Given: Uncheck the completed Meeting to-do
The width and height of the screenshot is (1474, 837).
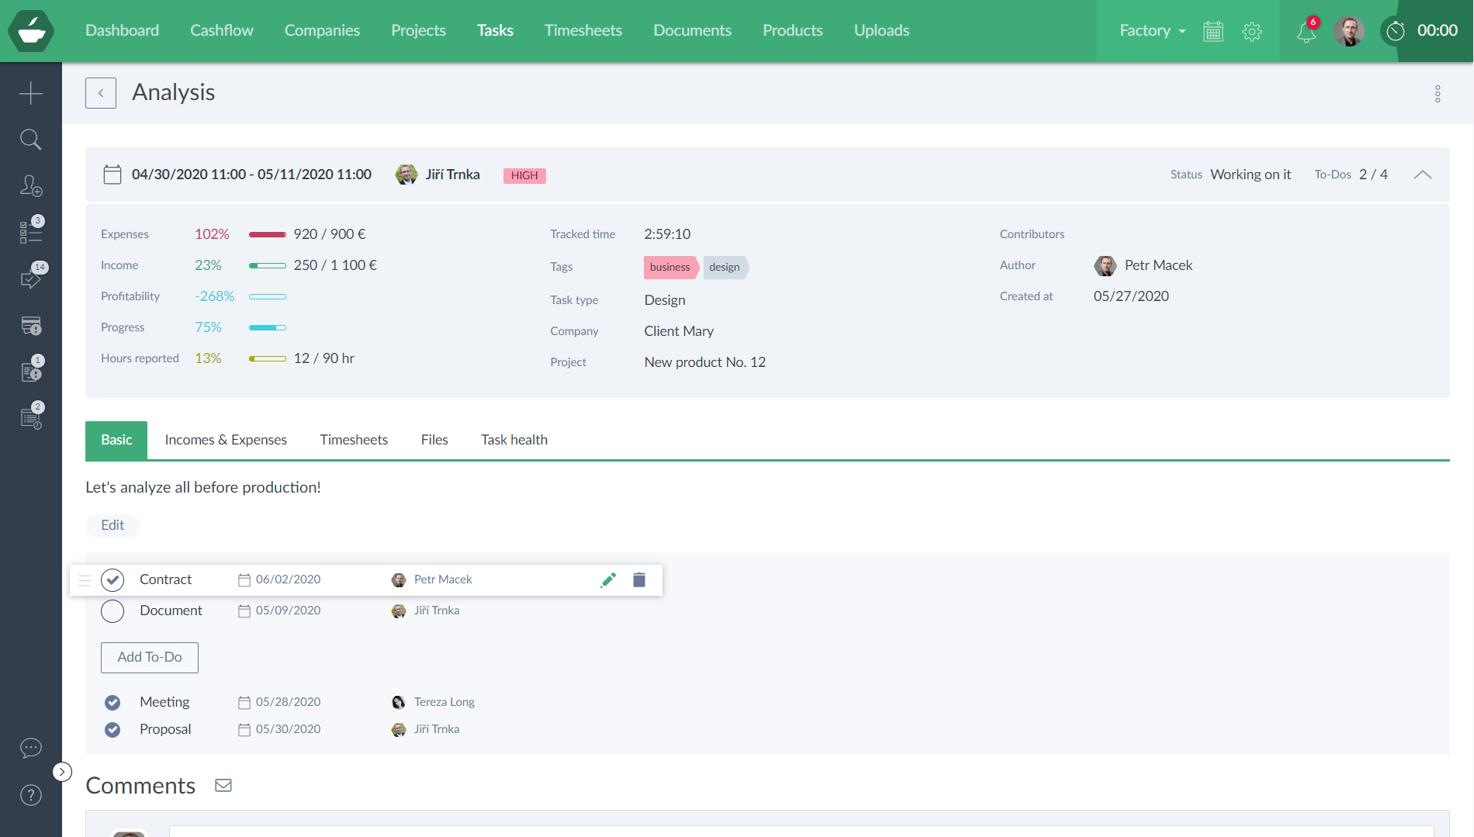Looking at the screenshot, I should point(112,702).
